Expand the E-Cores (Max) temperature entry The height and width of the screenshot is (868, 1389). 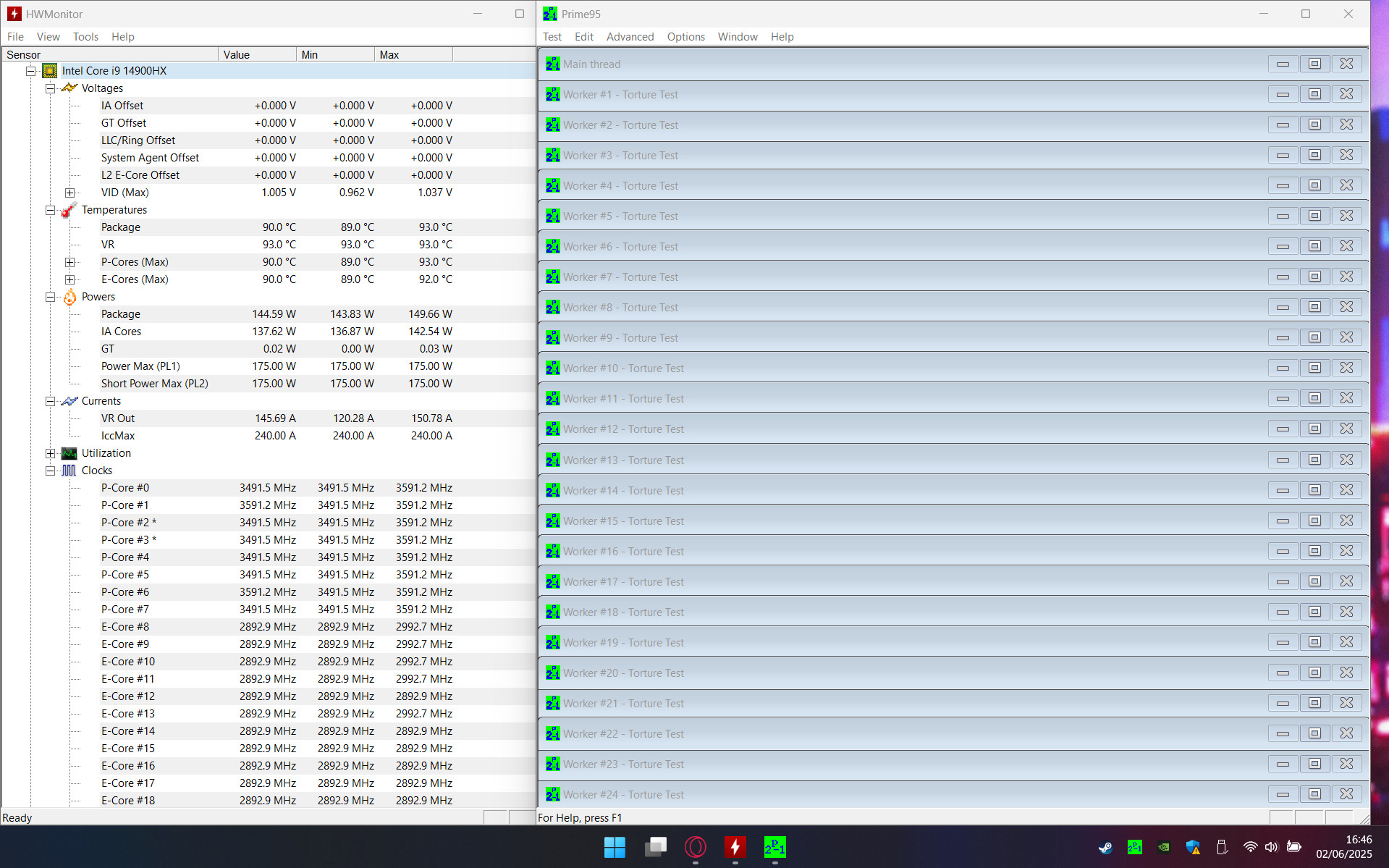69,279
